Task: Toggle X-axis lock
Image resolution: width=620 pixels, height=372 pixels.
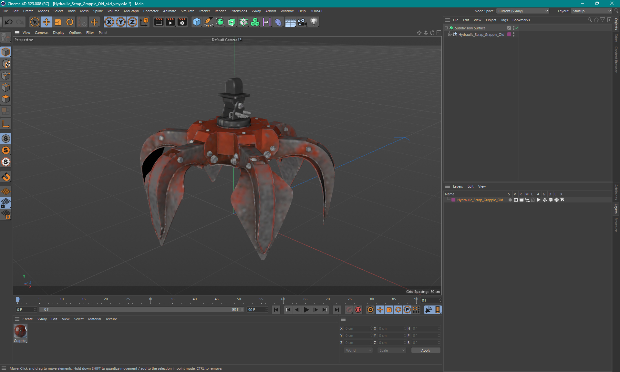Action: click(x=109, y=22)
